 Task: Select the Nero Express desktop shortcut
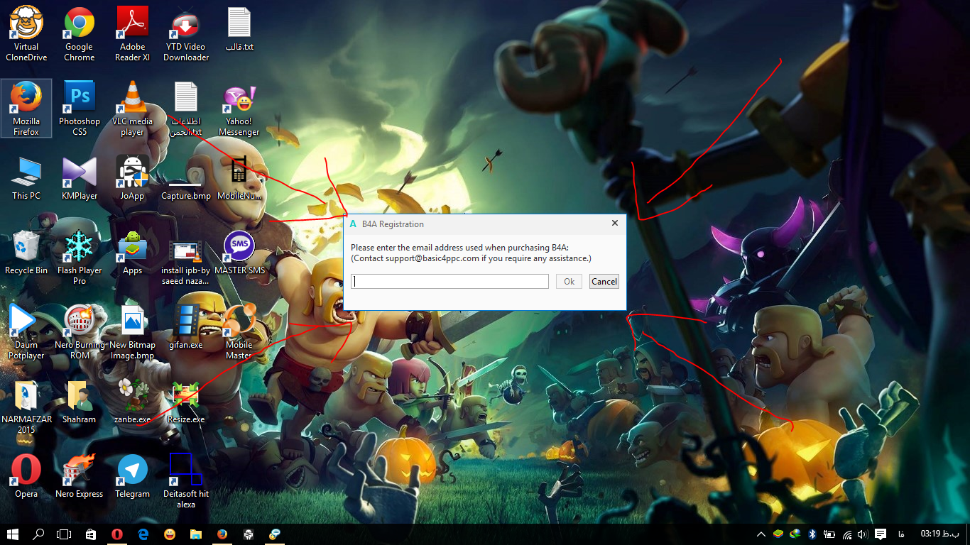tap(80, 477)
